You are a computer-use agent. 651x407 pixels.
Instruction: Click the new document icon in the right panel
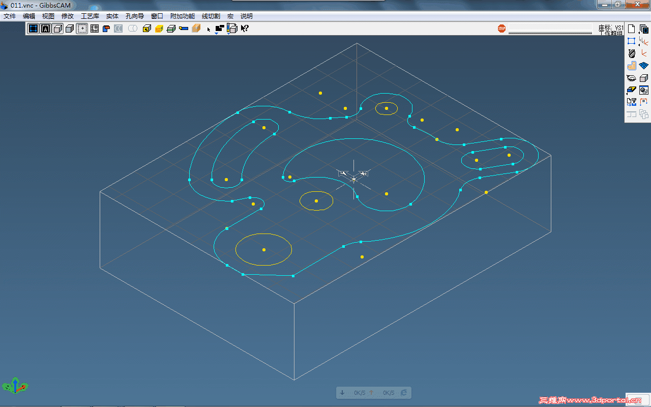(x=631, y=29)
